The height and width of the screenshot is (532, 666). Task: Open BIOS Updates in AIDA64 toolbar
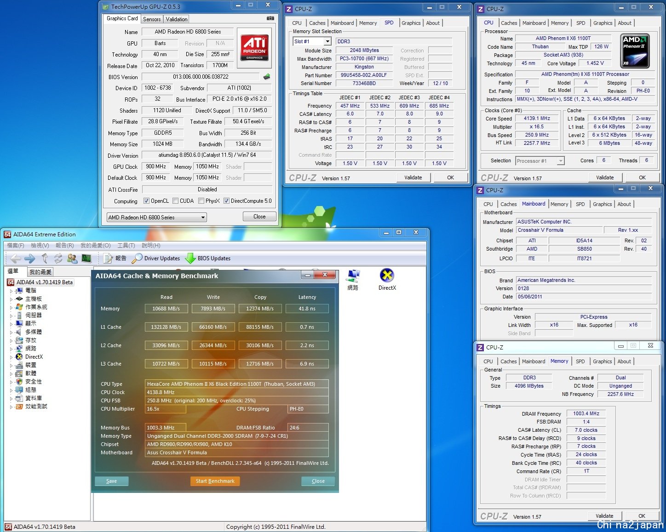208,258
